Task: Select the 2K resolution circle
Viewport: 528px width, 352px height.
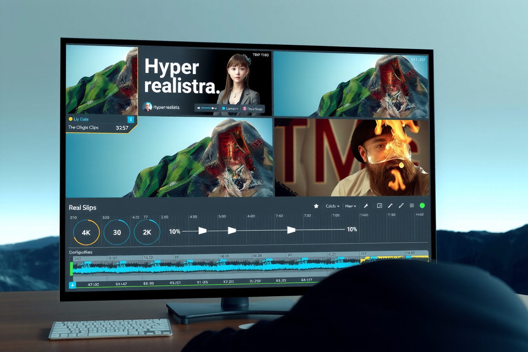Action: click(x=147, y=232)
